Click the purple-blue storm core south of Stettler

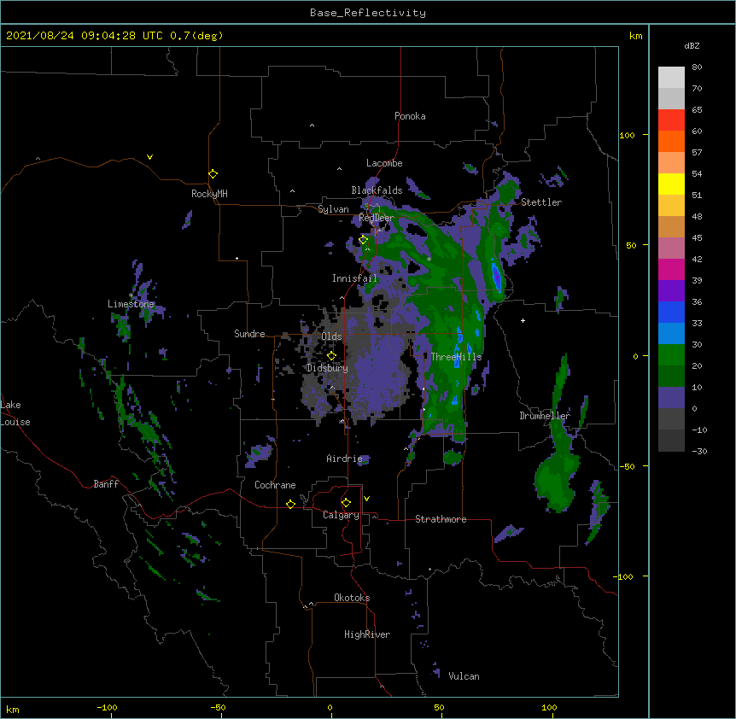click(x=496, y=277)
